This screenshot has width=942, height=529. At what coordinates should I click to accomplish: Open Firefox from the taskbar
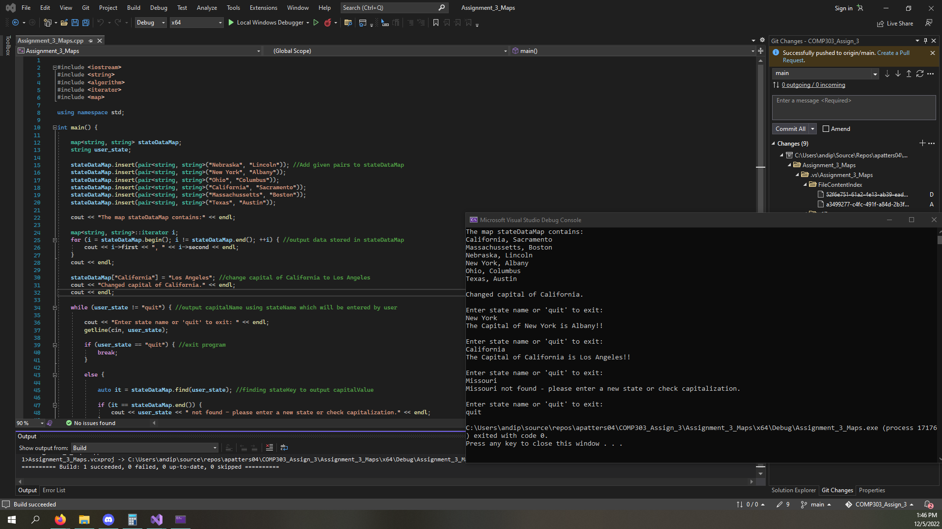60,520
